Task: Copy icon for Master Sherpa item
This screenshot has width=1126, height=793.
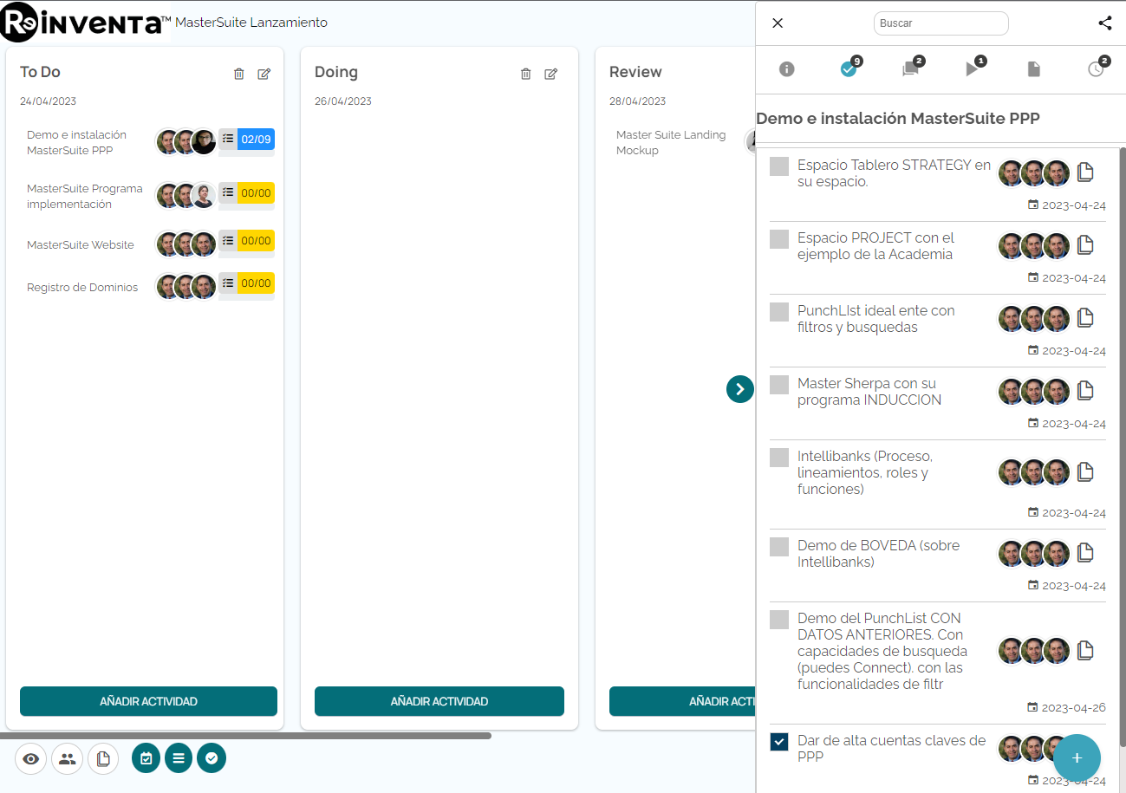Action: 1085,391
